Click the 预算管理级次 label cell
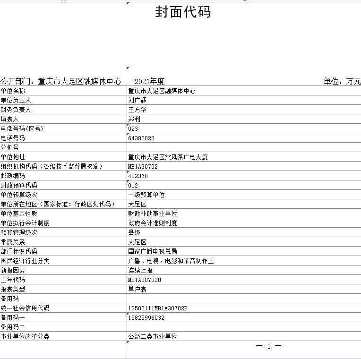The height and width of the screenshot is (359, 361). click(63, 232)
